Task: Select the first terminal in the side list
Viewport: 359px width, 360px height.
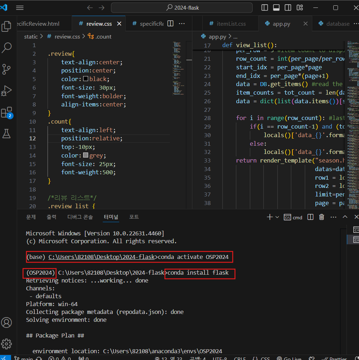Action: (355, 230)
